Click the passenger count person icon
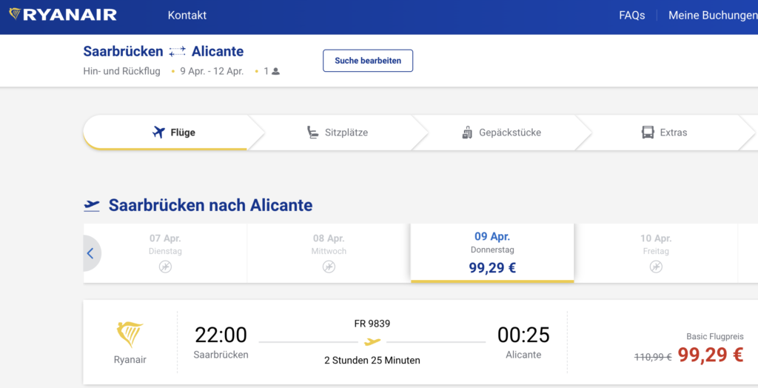This screenshot has width=758, height=388. (275, 72)
